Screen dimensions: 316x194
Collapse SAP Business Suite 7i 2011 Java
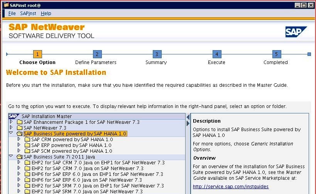(11, 156)
